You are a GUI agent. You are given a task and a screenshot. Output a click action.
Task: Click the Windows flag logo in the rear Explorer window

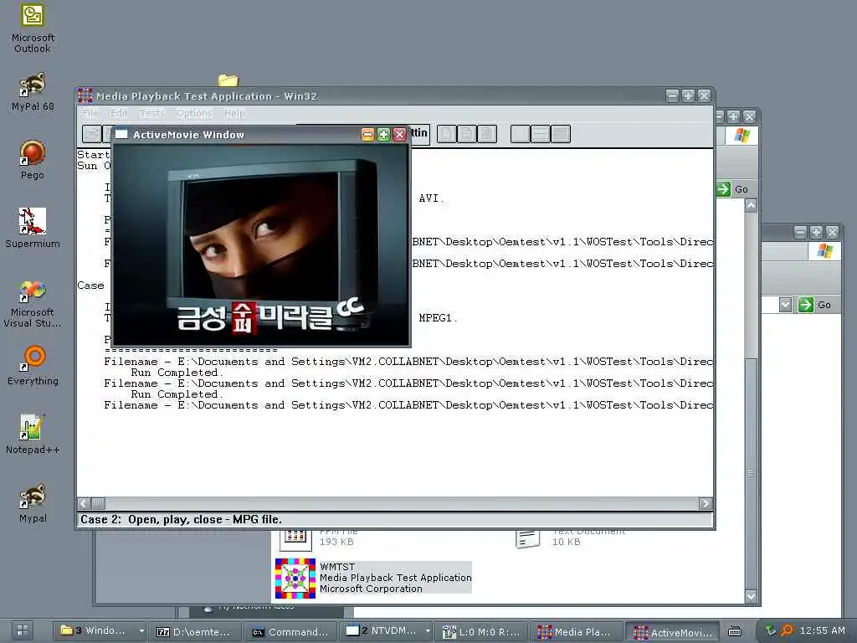tap(742, 135)
